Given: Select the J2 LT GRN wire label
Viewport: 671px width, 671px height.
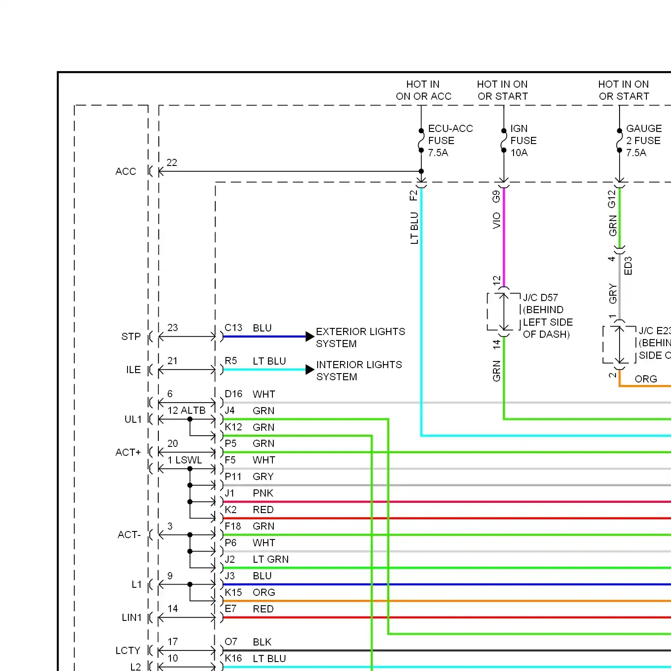Looking at the screenshot, I should [x=256, y=559].
